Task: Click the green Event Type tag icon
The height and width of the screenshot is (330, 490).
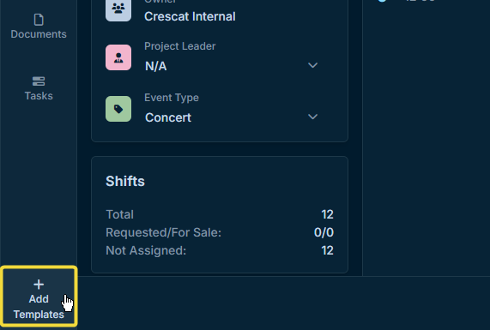Action: click(x=118, y=109)
